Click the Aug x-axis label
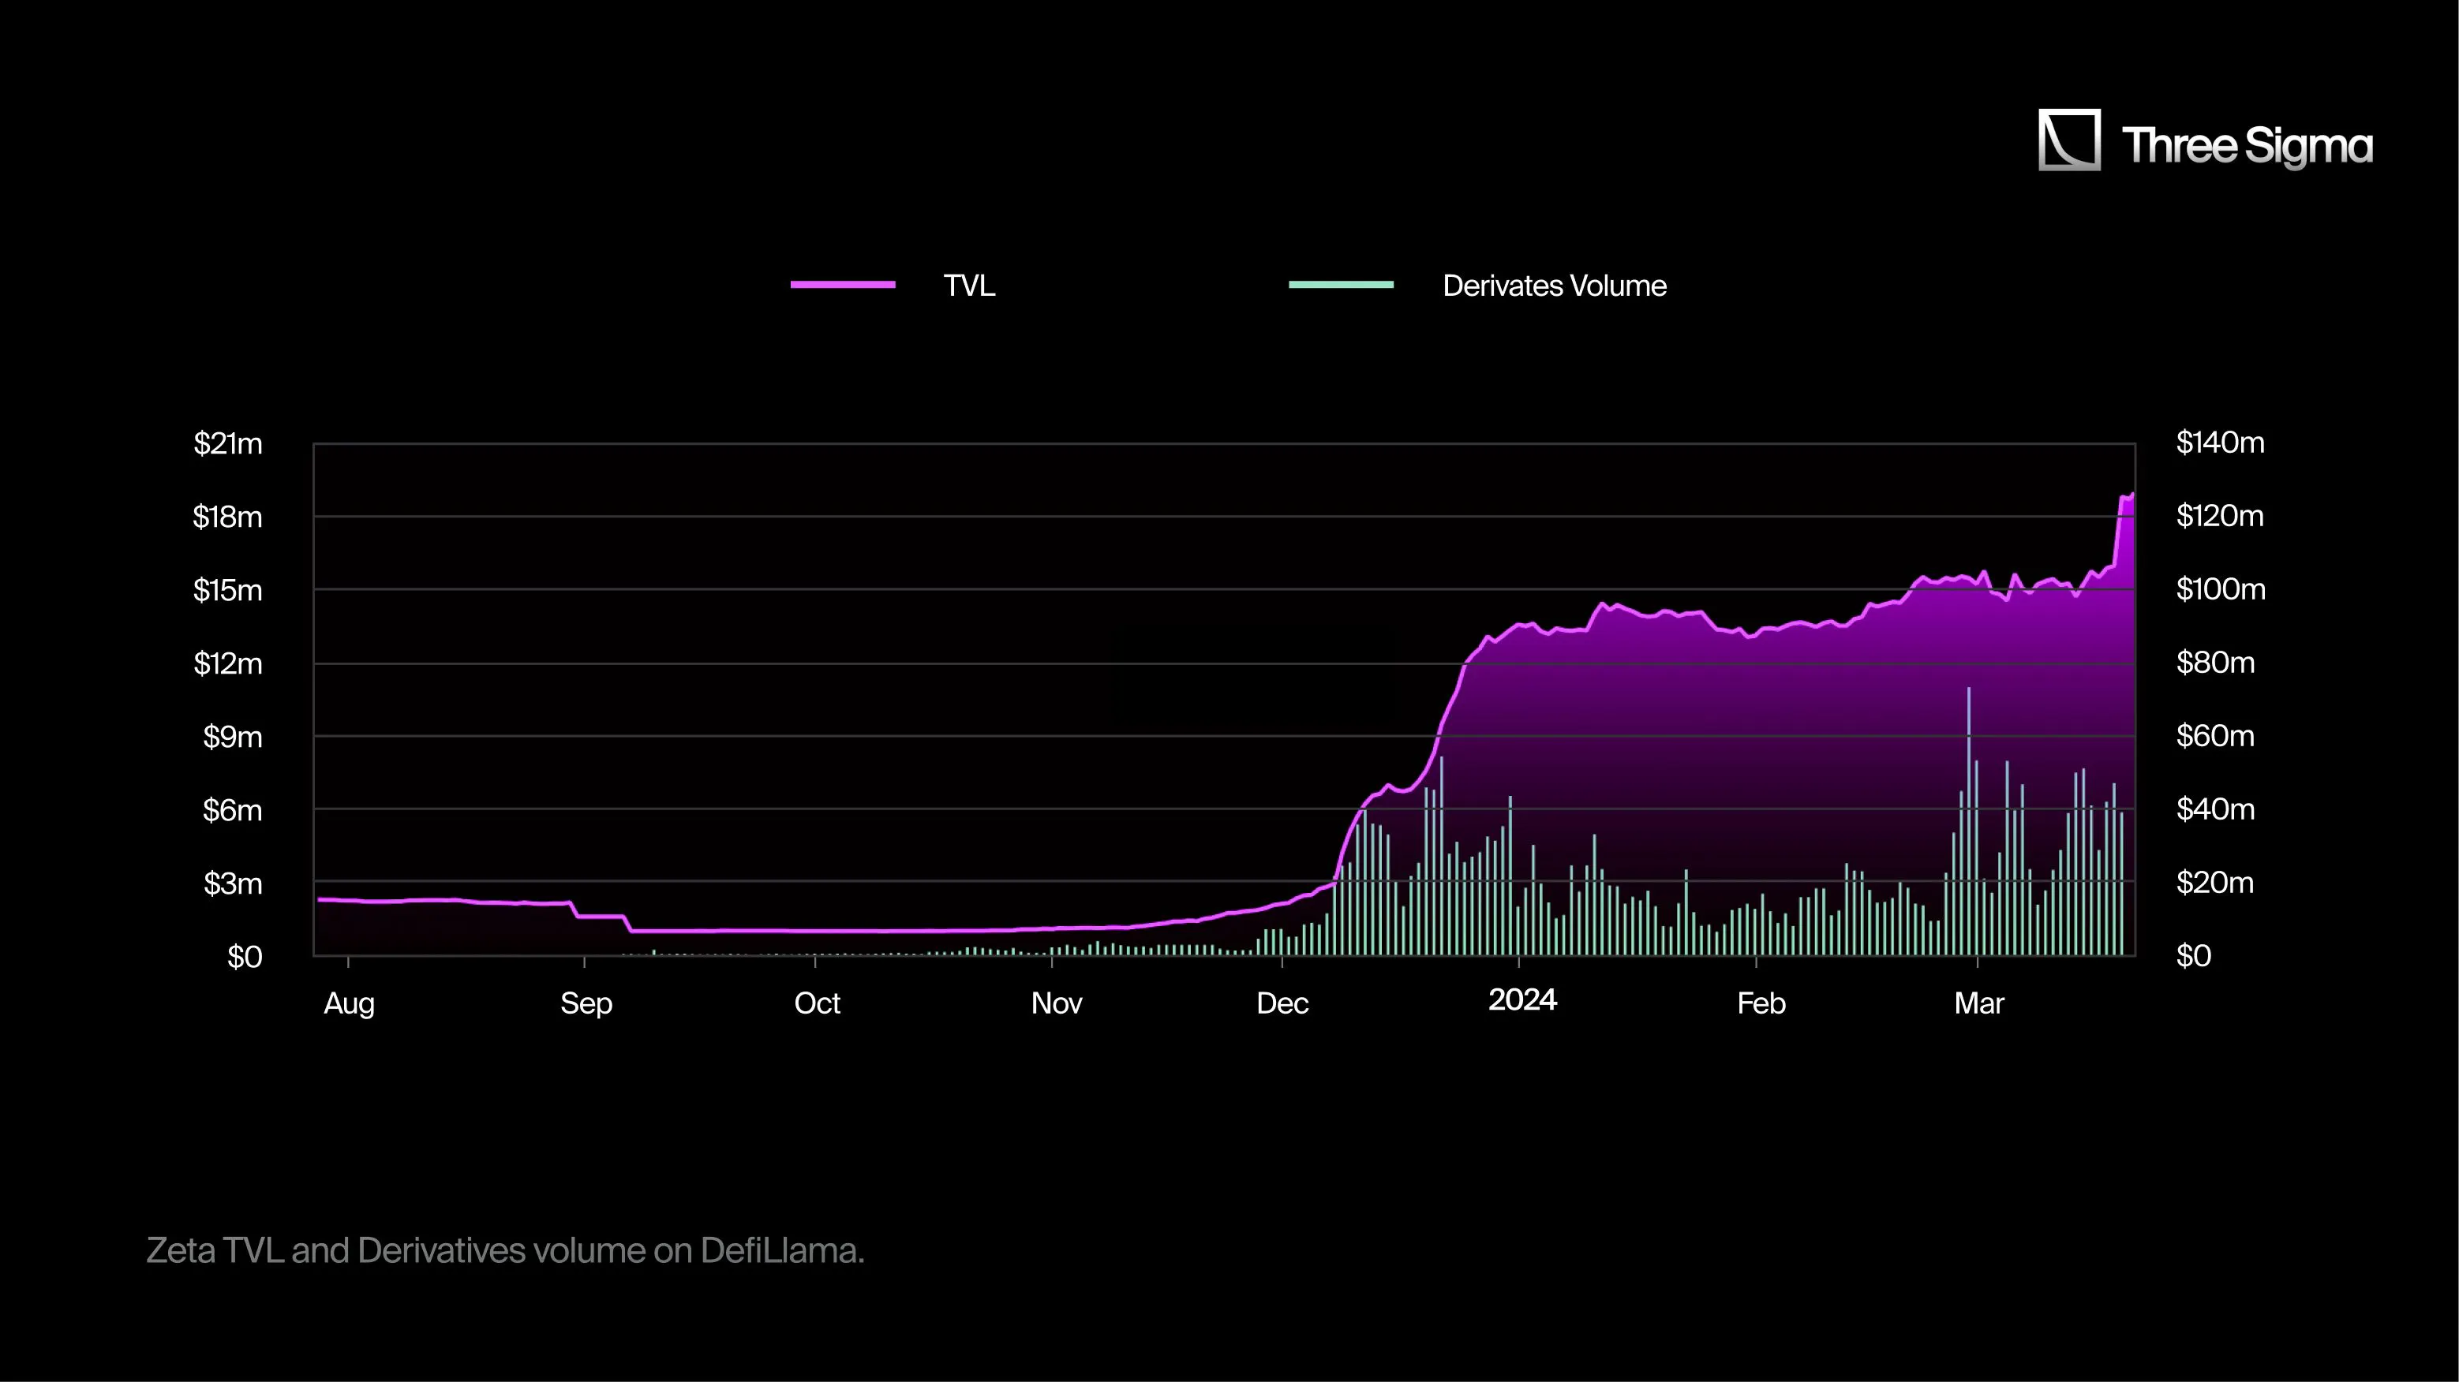Image resolution: width=2459 pixels, height=1382 pixels. pyautogui.click(x=350, y=1003)
